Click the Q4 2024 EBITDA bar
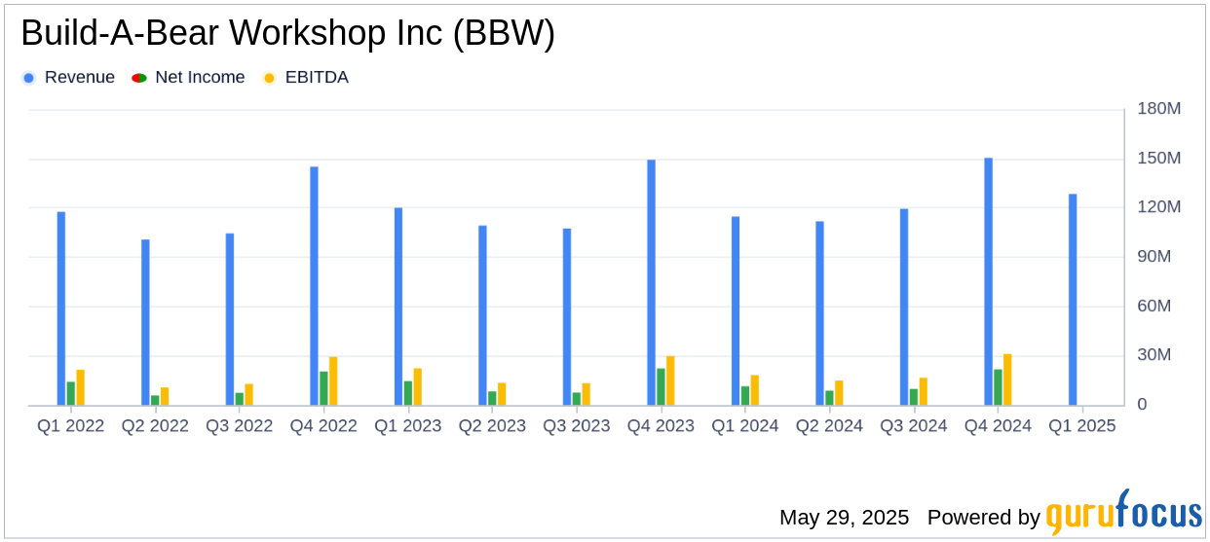1210x542 pixels. coord(1007,379)
